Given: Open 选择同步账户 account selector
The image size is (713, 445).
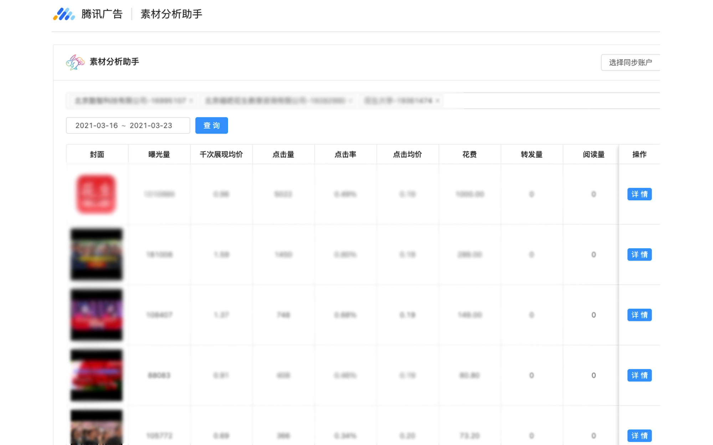Looking at the screenshot, I should click(630, 63).
